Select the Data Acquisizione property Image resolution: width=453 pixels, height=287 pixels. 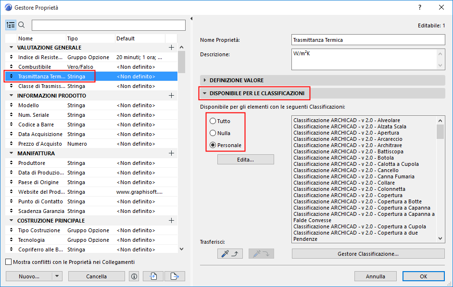click(91, 134)
